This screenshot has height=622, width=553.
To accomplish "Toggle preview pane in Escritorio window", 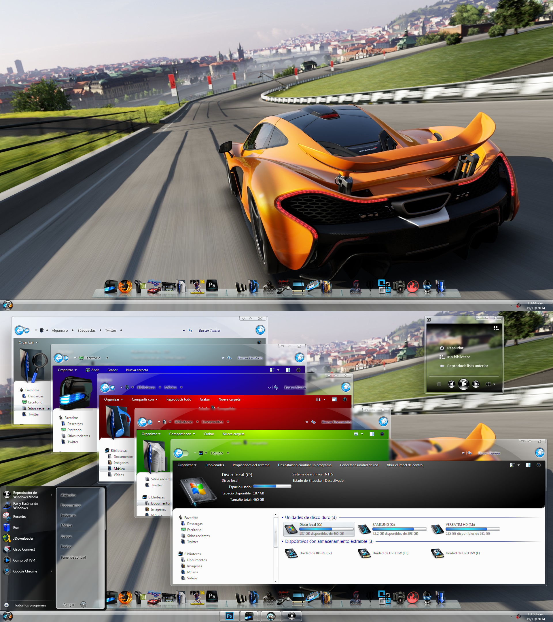I will (288, 370).
